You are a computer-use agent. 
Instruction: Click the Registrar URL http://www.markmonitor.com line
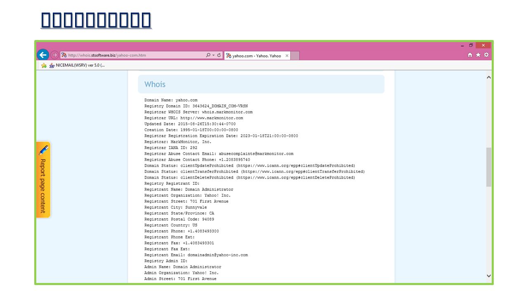tap(193, 118)
